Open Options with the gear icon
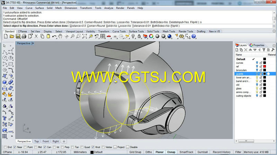The width and height of the screenshot is (277, 155). (x=181, y=37)
